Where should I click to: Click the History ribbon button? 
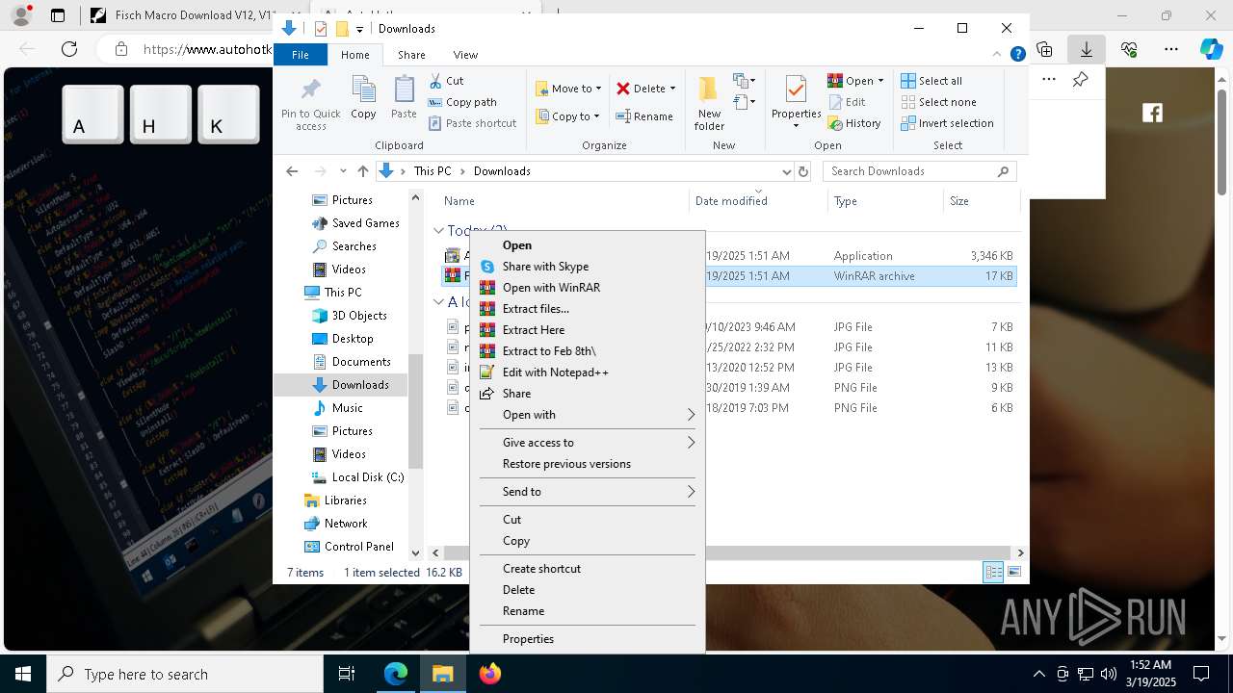point(854,123)
